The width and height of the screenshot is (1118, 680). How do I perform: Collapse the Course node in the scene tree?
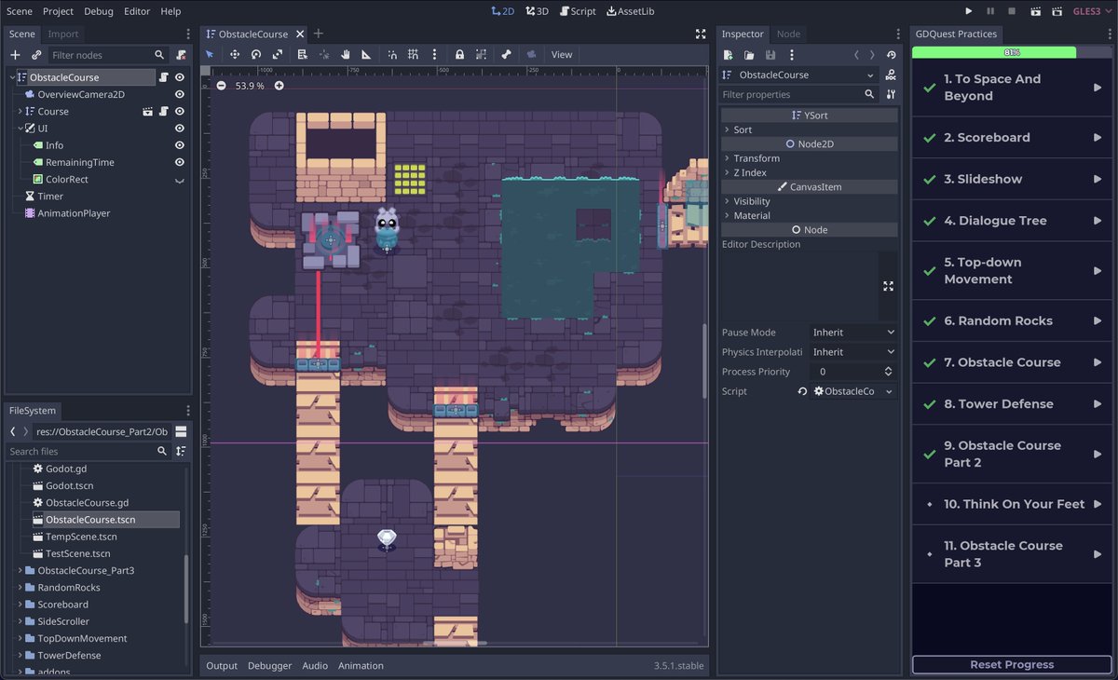pyautogui.click(x=20, y=111)
